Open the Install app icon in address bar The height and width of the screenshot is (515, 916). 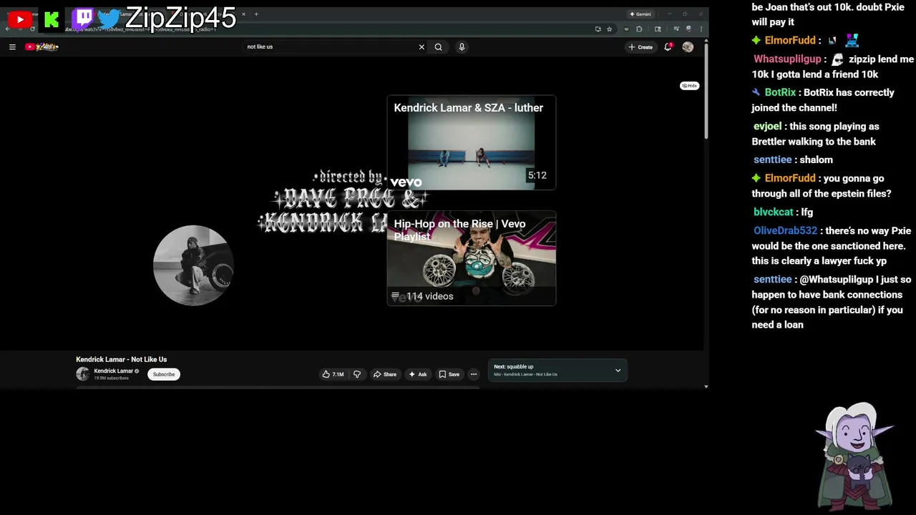click(x=598, y=29)
